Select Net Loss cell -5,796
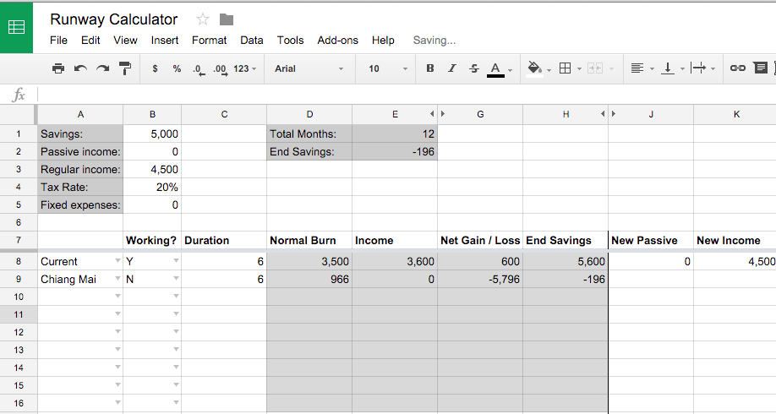Screen dimensions: 776x414 click(480, 279)
